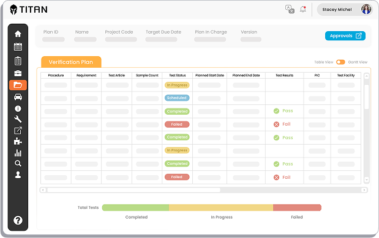The width and height of the screenshot is (379, 238).
Task: Click the table's vertical scrollbar down arrow
Action: (366, 179)
